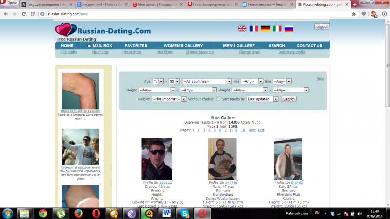Click the Russian-Dating.Com heart logo
Viewport: 390px width, 219px height.
pyautogui.click(x=65, y=30)
